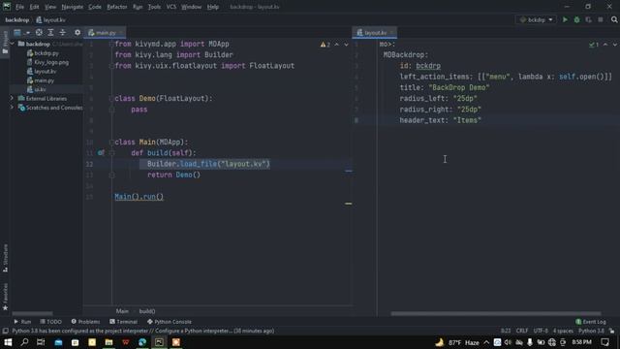620x349 pixels.
Task: Close the main.py editor tab
Action: tap(121, 33)
